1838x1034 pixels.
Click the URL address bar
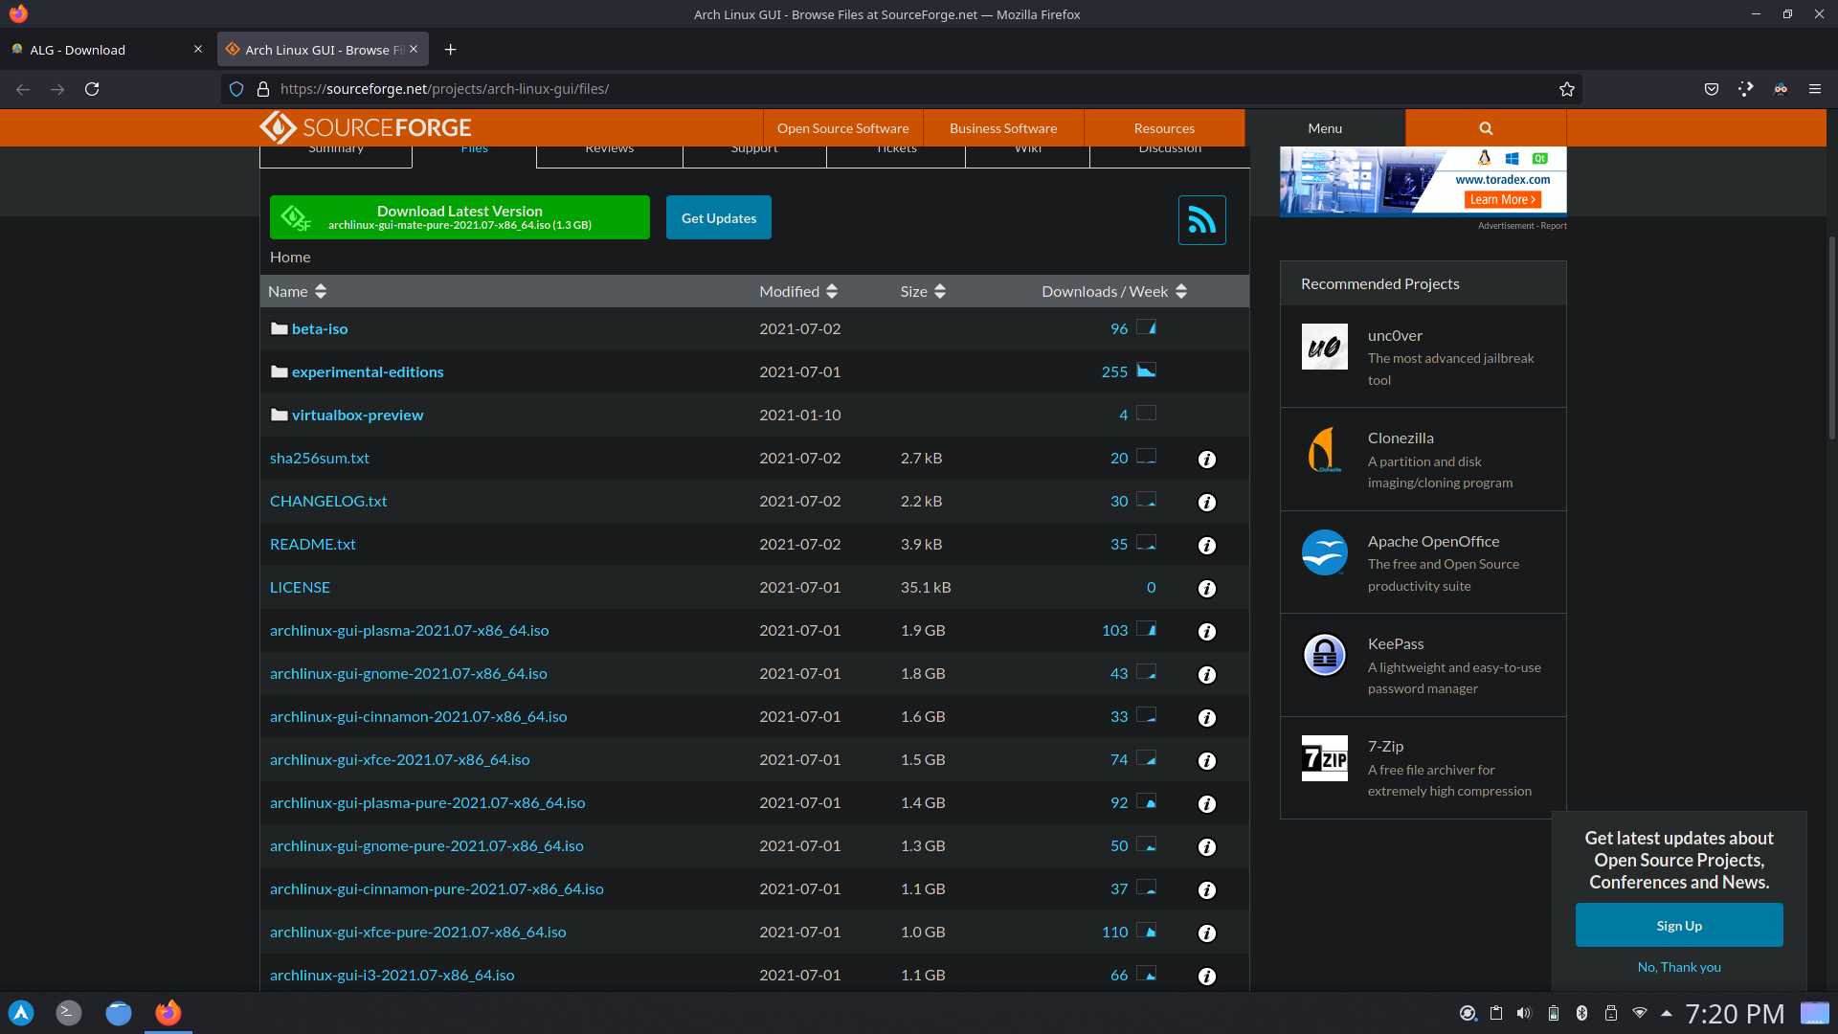point(862,89)
